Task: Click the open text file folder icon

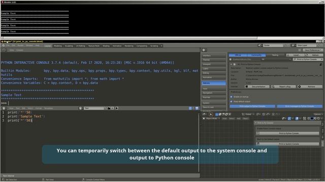Action: click(109, 108)
